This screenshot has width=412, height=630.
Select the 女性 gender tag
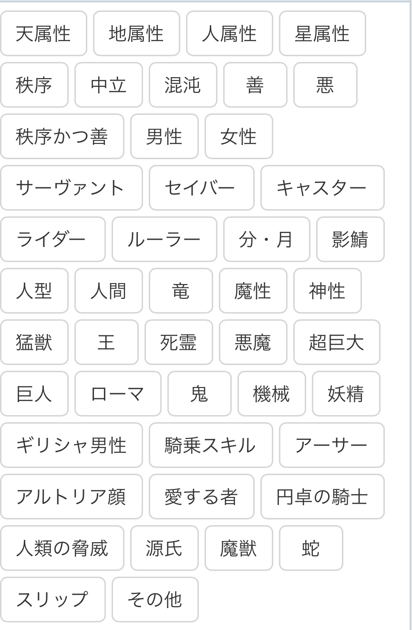click(238, 137)
